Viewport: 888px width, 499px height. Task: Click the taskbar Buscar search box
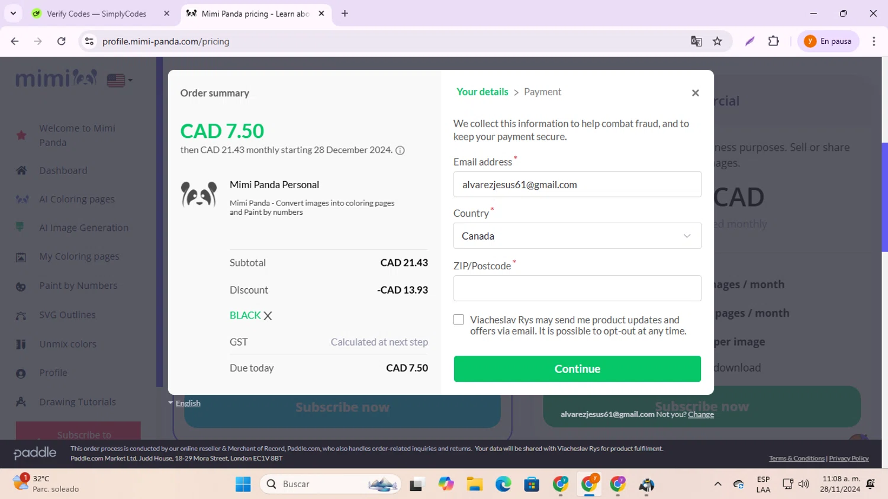pyautogui.click(x=330, y=484)
